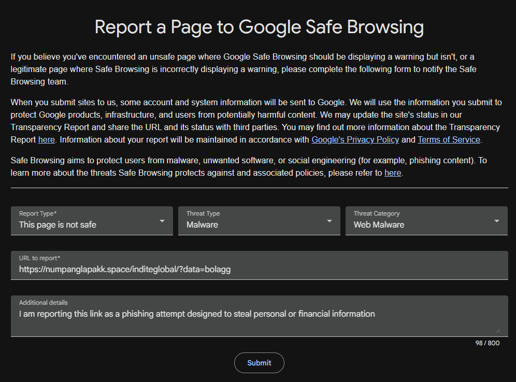516x382 pixels.
Task: Click the Threat Type dropdown arrow
Action: point(329,221)
